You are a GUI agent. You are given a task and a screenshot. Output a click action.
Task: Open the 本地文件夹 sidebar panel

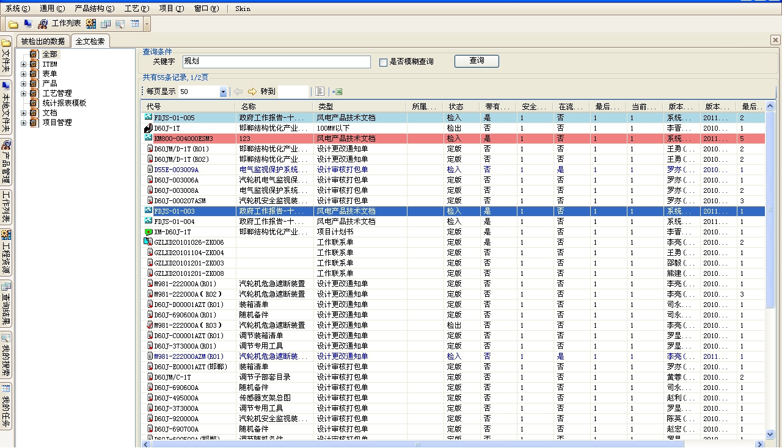tap(6, 106)
